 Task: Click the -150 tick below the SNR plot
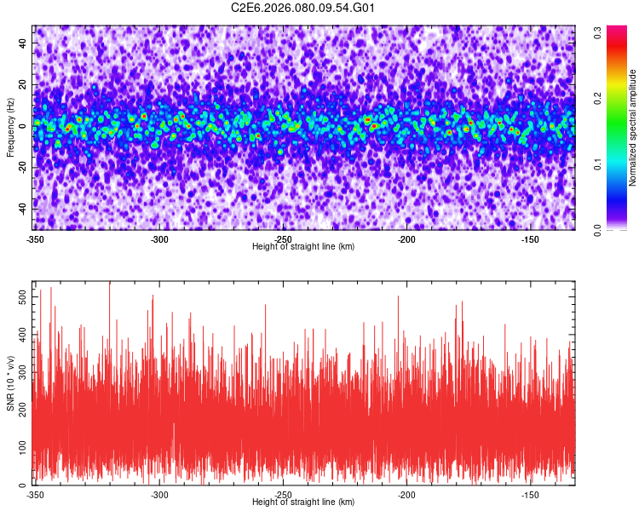[530, 495]
